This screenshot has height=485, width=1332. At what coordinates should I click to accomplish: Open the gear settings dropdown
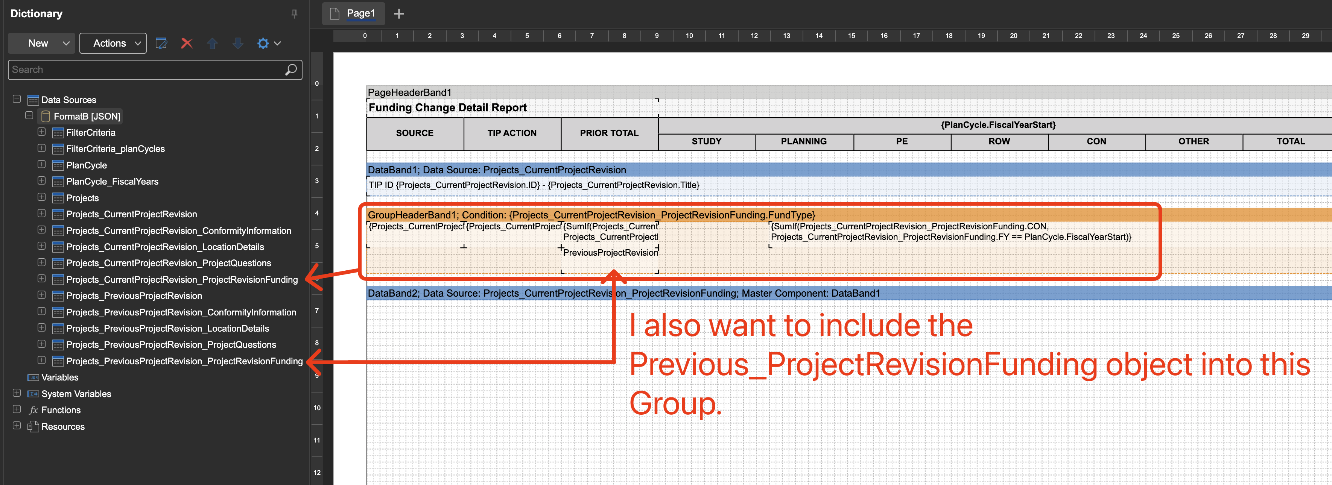pos(268,43)
